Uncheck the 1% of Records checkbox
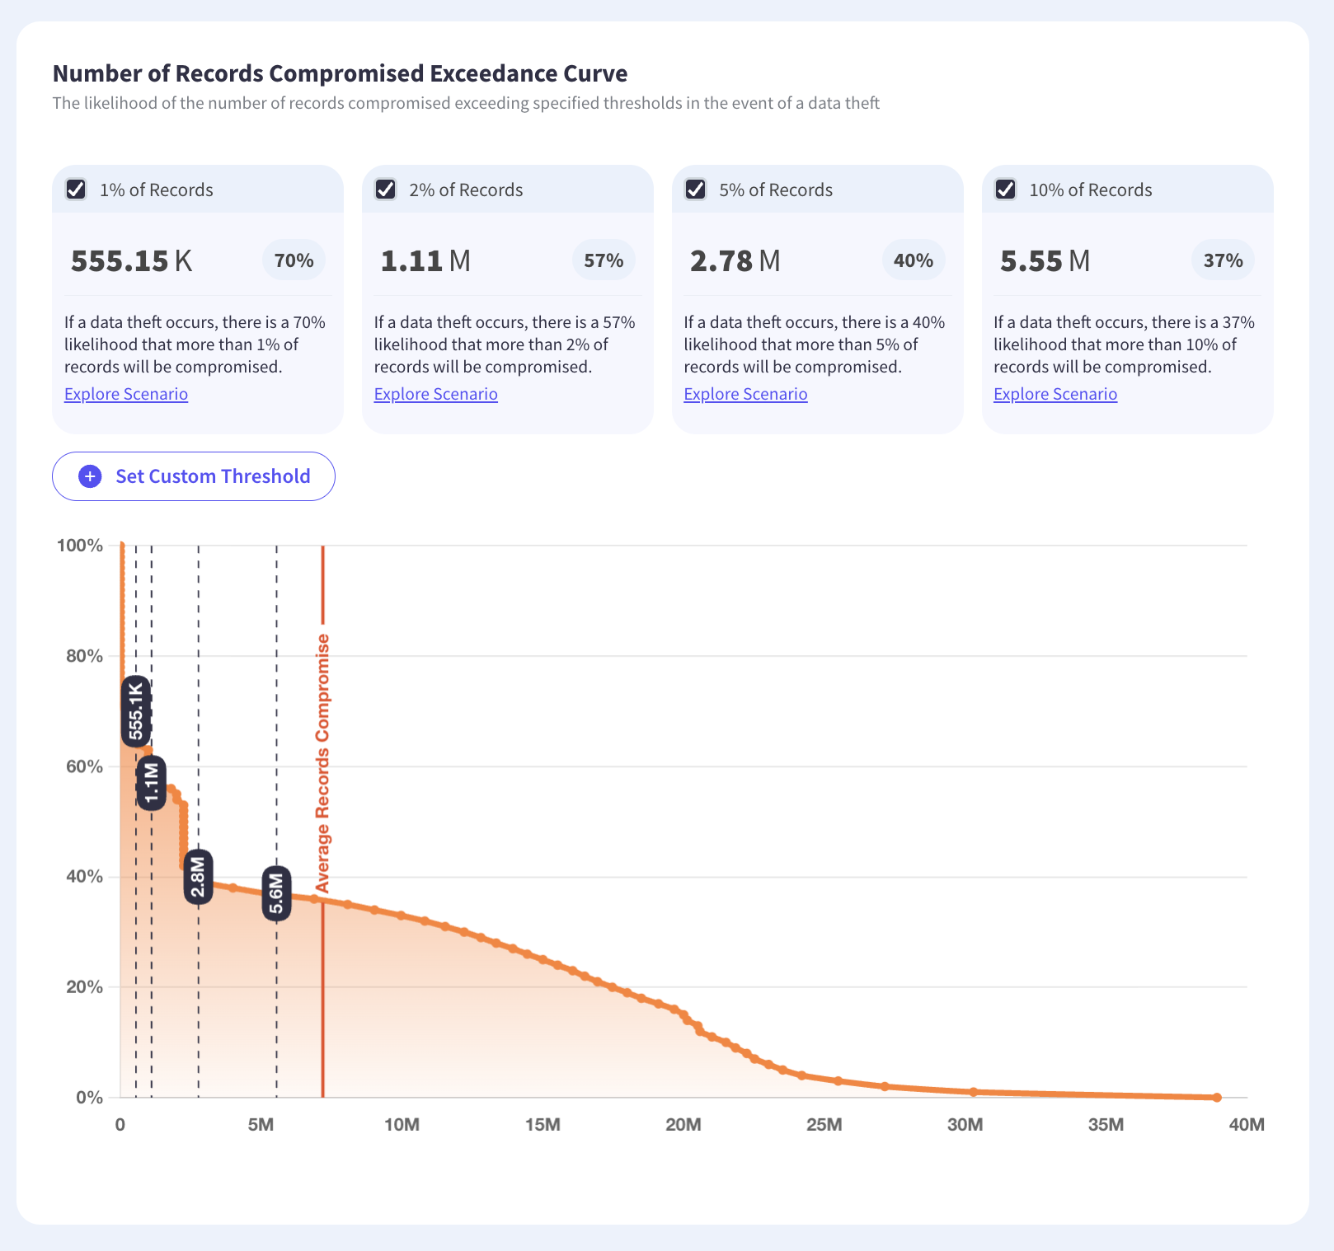This screenshot has width=1334, height=1251. (x=76, y=190)
